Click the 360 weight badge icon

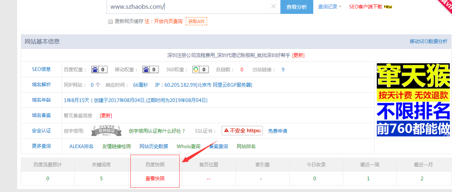(x=200, y=69)
